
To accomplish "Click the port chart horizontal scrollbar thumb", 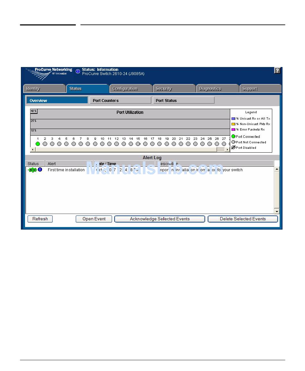I will (126, 149).
